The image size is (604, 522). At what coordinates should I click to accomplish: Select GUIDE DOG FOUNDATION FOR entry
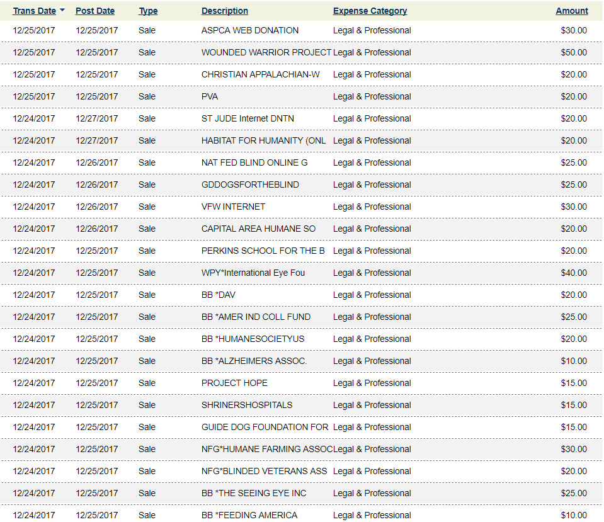click(x=265, y=427)
